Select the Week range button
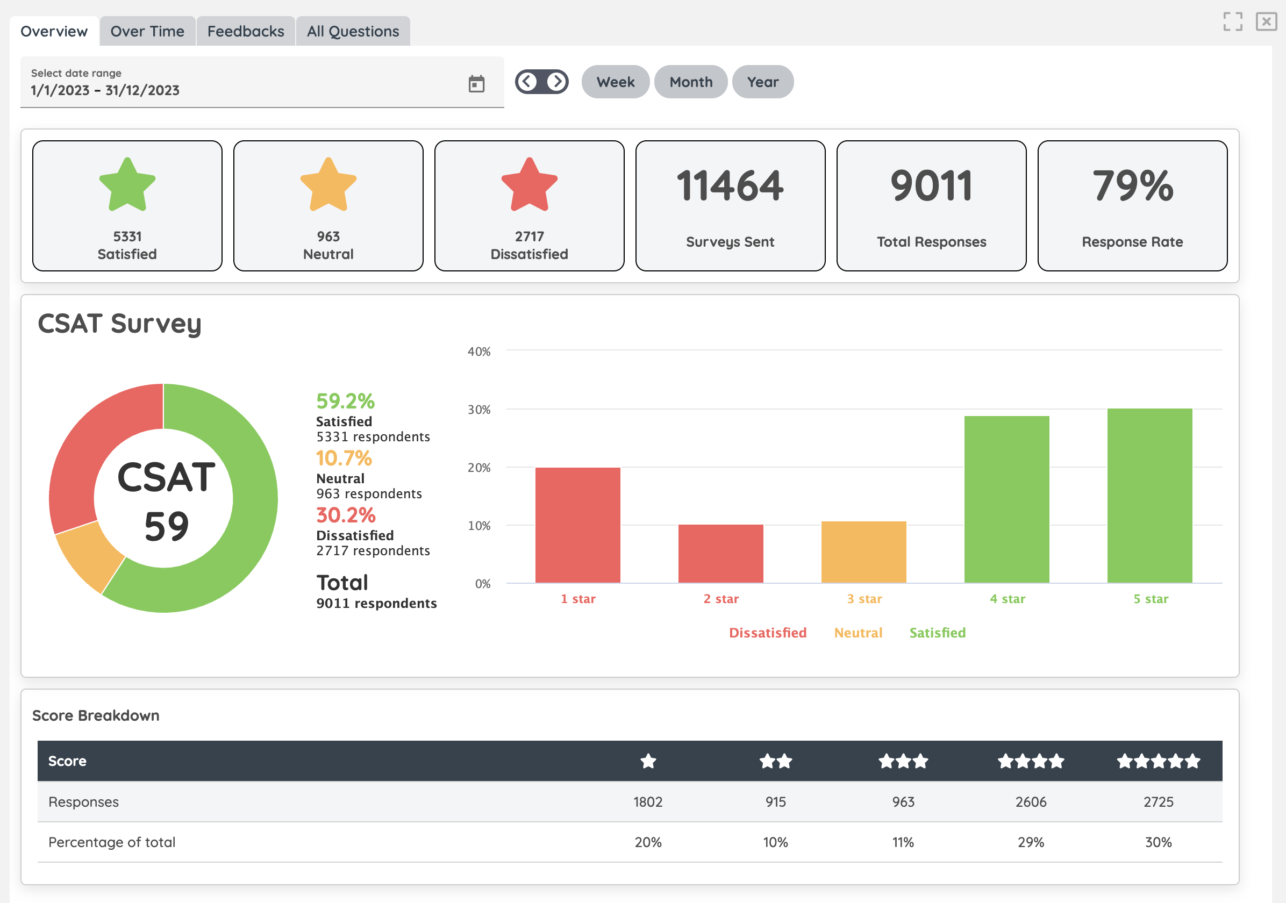Screen dimensions: 1286x903 click(x=615, y=82)
